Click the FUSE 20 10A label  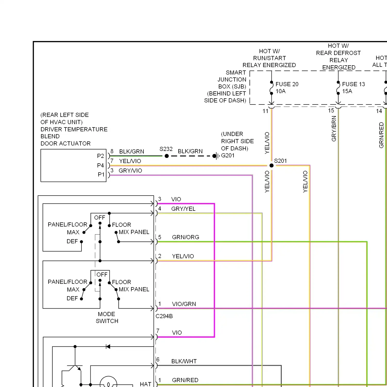point(287,88)
